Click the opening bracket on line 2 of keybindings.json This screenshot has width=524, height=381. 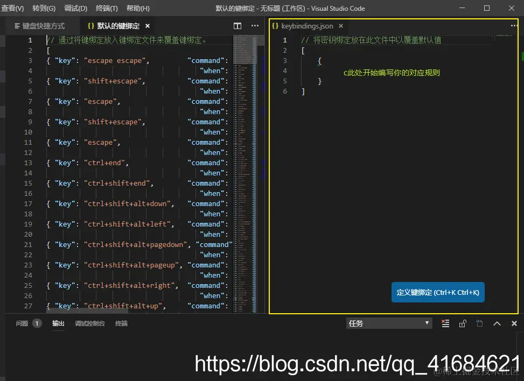coord(303,51)
